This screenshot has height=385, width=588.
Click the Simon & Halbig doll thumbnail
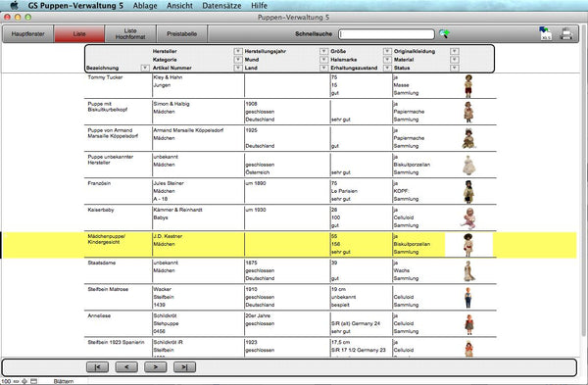tap(468, 112)
